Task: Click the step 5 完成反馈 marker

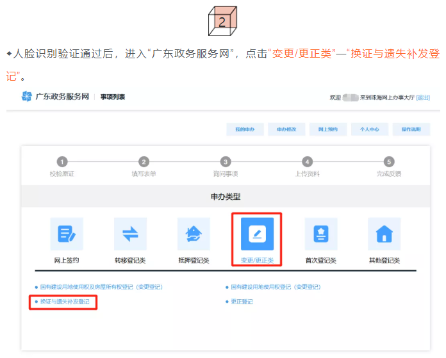Action: click(389, 162)
